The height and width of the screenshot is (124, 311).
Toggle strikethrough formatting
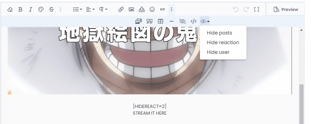[x=52, y=9]
